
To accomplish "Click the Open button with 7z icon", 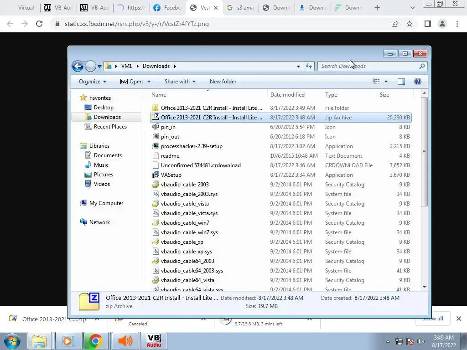I will pos(131,82).
